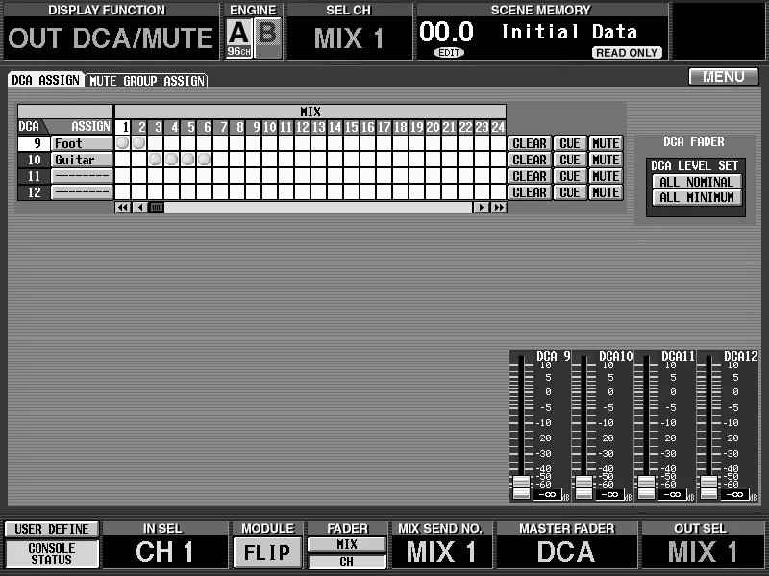
Task: Set all DCA levels to ALL MINIMUM
Action: click(696, 198)
